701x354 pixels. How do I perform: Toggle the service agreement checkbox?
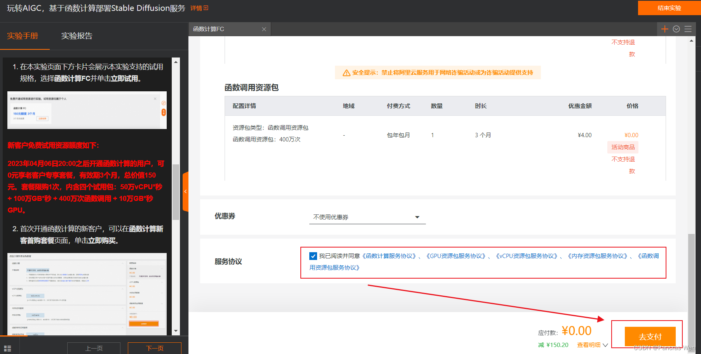[x=313, y=256]
